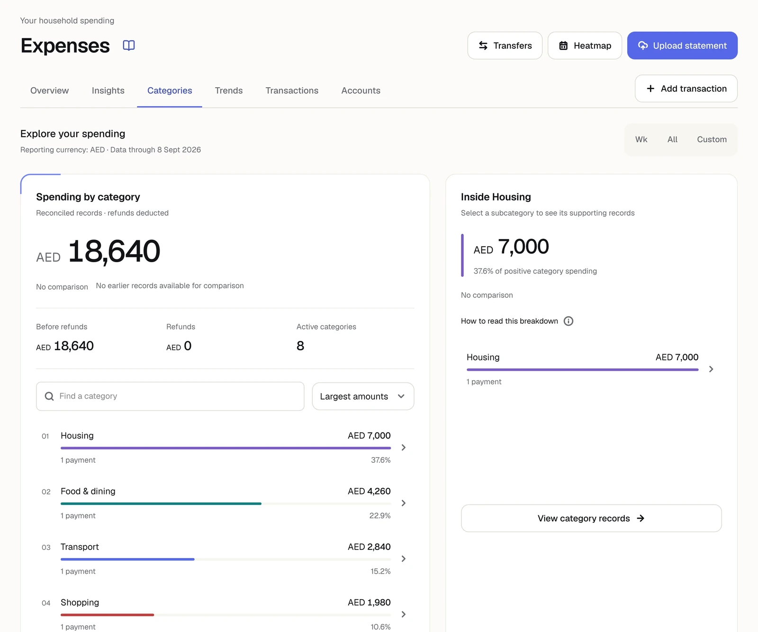Viewport: 758px width, 632px height.
Task: Click the Active categories value 8
Action: click(x=300, y=346)
